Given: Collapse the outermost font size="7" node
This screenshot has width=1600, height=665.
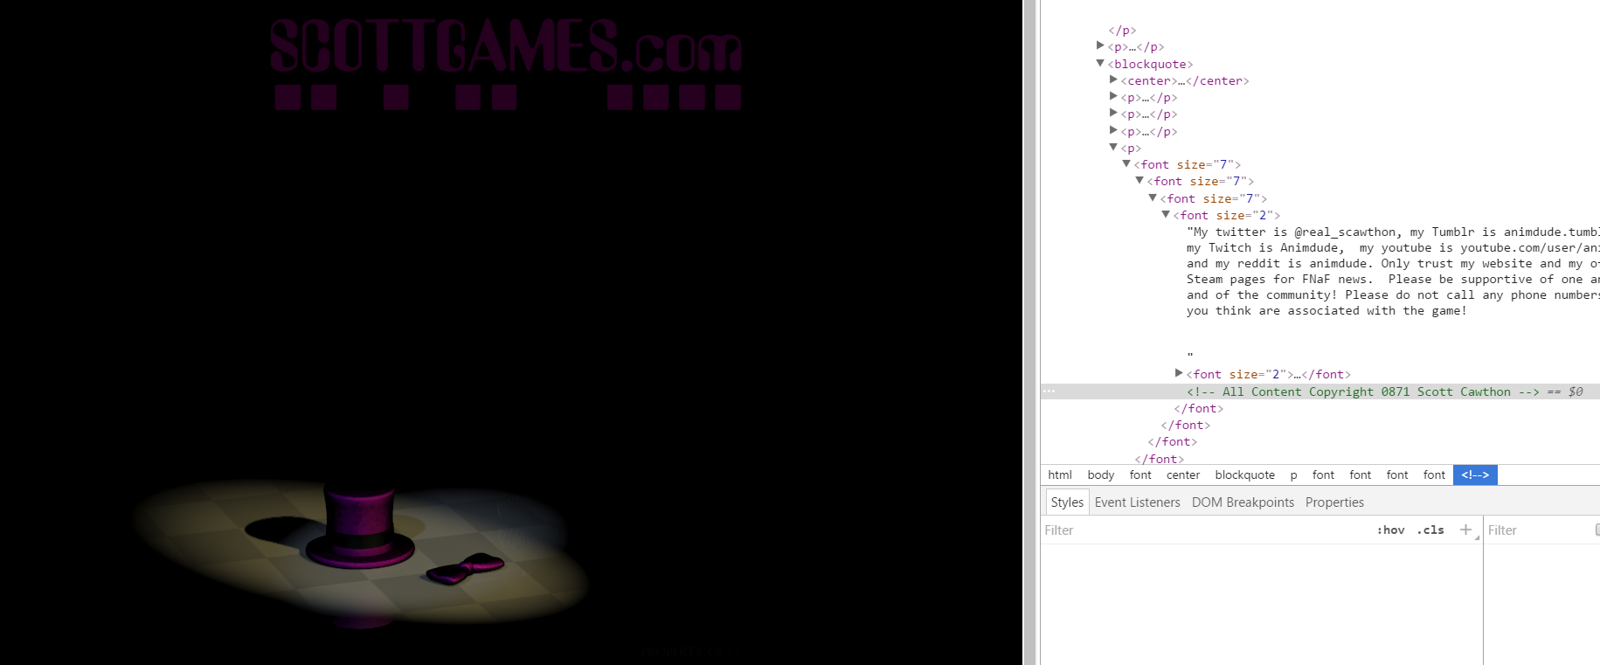Looking at the screenshot, I should click(x=1126, y=163).
